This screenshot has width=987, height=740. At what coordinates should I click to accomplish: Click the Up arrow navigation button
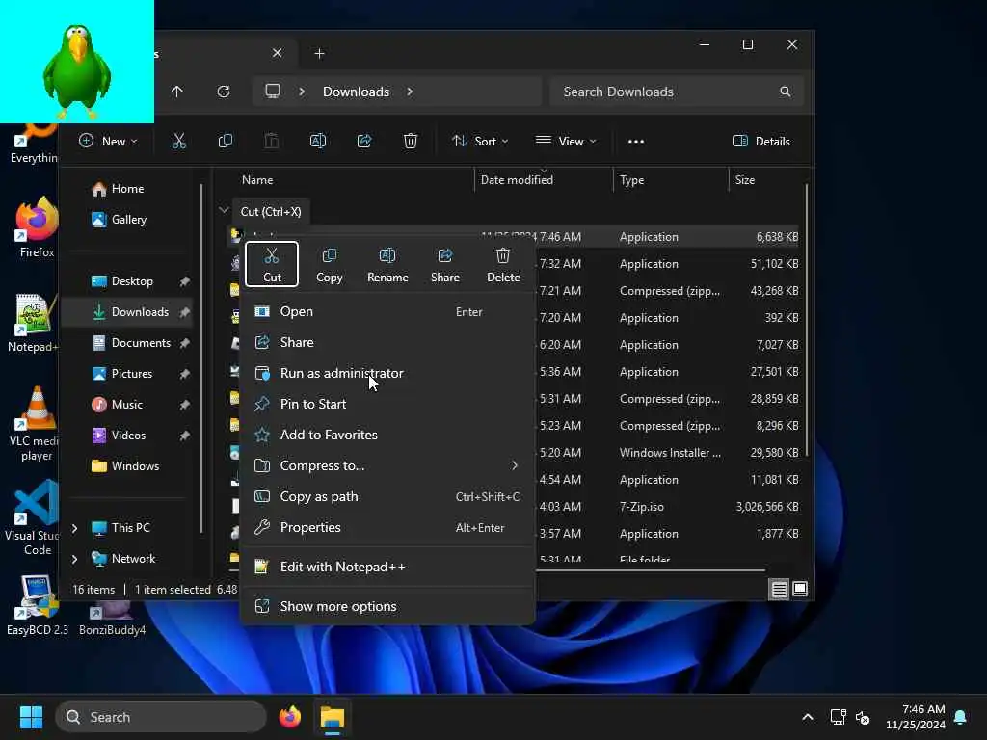tap(177, 92)
